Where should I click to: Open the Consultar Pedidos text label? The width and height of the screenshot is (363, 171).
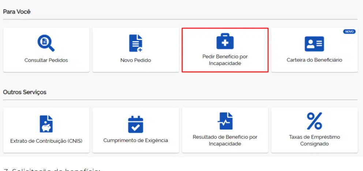(46, 60)
